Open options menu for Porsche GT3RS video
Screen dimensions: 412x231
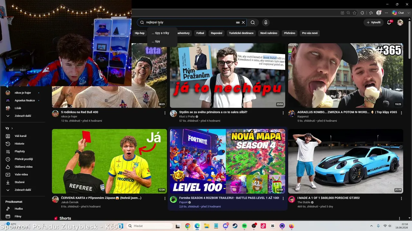[401, 199]
